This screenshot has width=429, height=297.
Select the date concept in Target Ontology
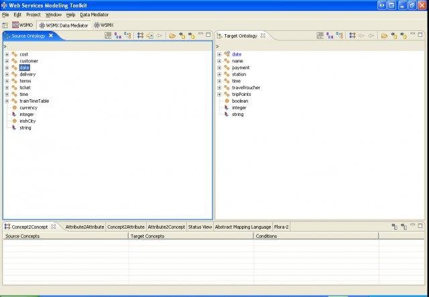(237, 54)
